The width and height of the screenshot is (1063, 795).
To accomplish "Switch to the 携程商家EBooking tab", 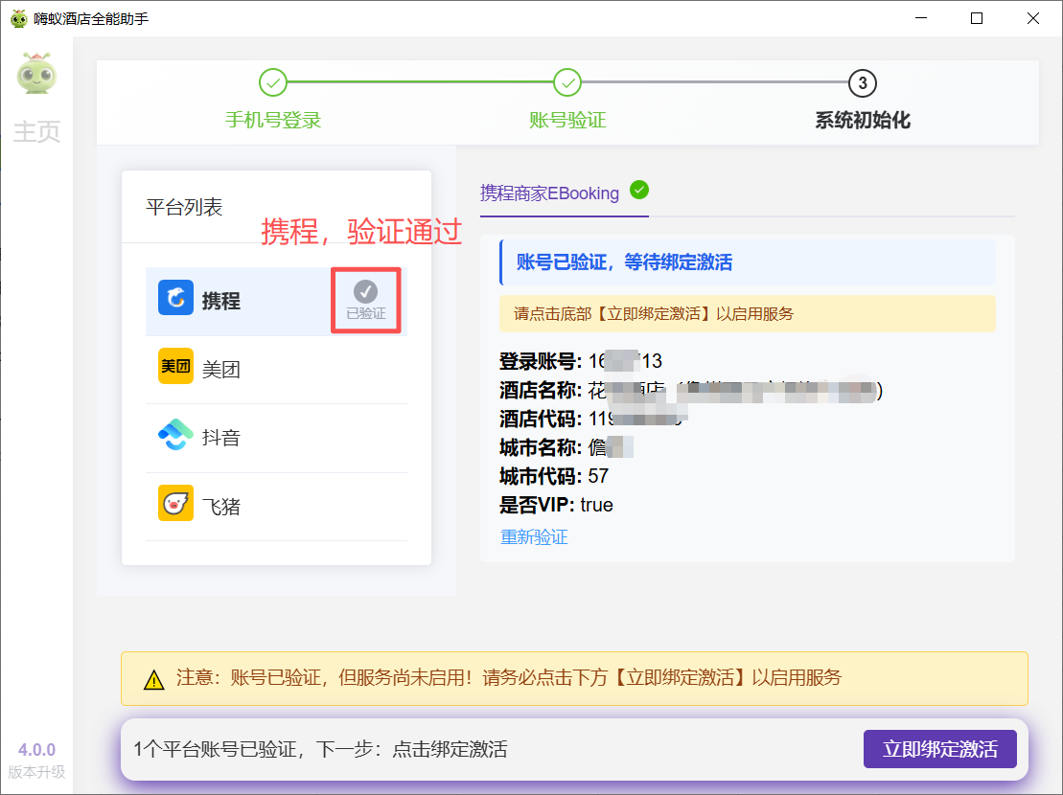I will (549, 193).
